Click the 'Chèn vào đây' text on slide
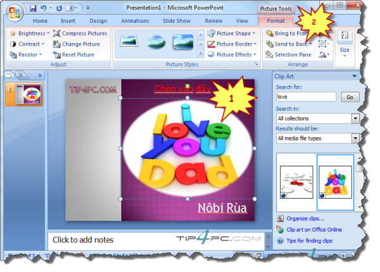Image resolution: width=380 pixels, height=272 pixels. click(182, 89)
